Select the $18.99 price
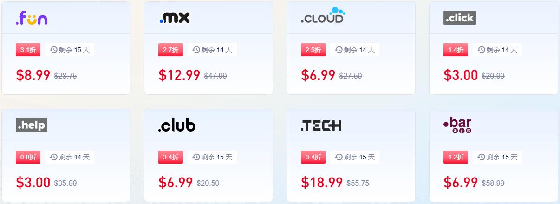Viewport: 560px width, 204px height. (x=322, y=182)
